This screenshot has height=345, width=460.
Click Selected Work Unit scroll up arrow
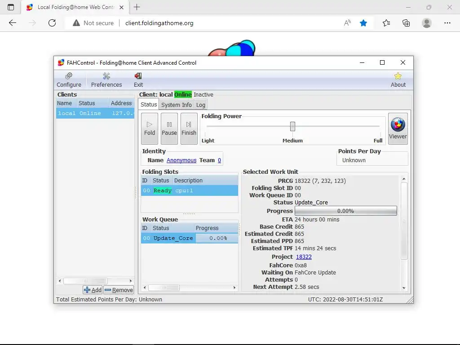click(404, 179)
